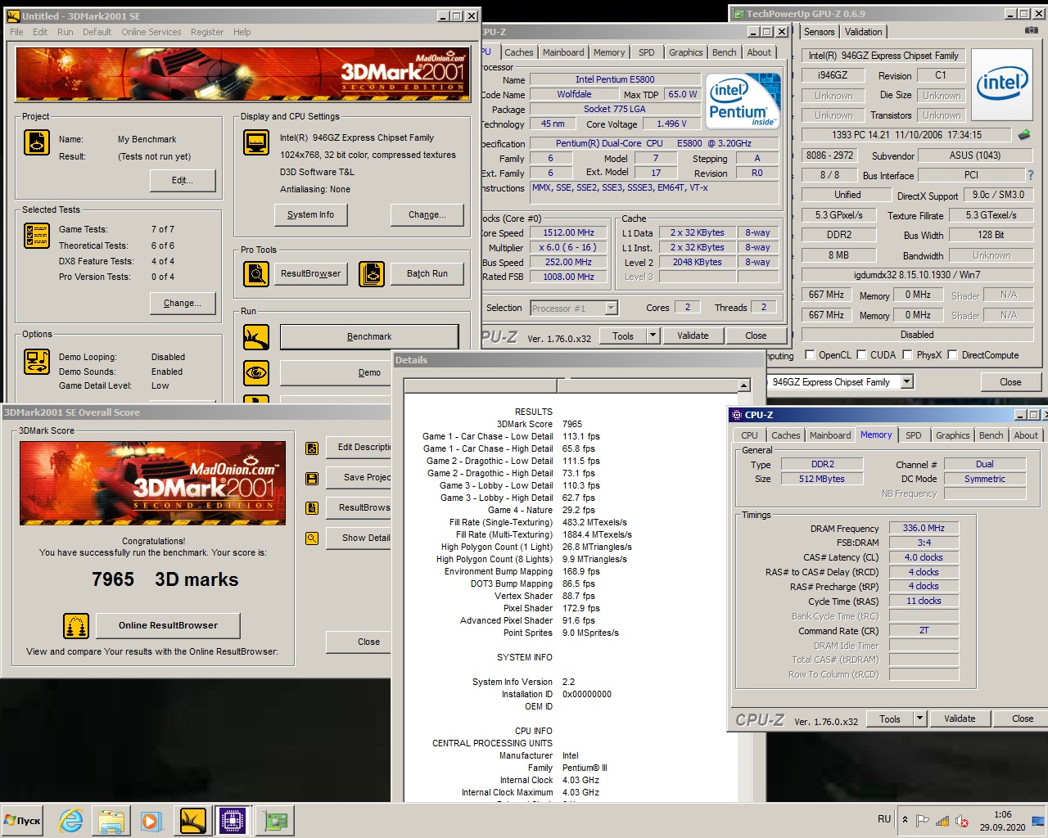The height and width of the screenshot is (838, 1048).
Task: Click the floppy disk icon beside Save Project
Action: click(312, 478)
